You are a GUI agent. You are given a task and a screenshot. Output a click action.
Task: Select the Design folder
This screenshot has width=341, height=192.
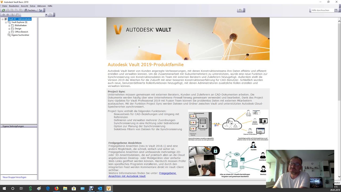pos(18,29)
